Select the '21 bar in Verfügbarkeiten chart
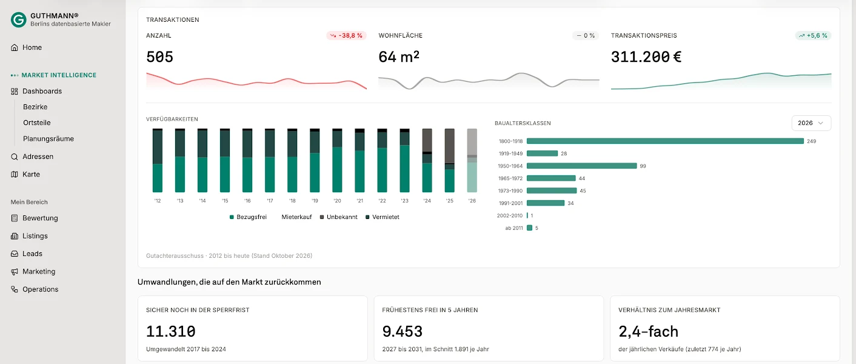 pos(359,160)
